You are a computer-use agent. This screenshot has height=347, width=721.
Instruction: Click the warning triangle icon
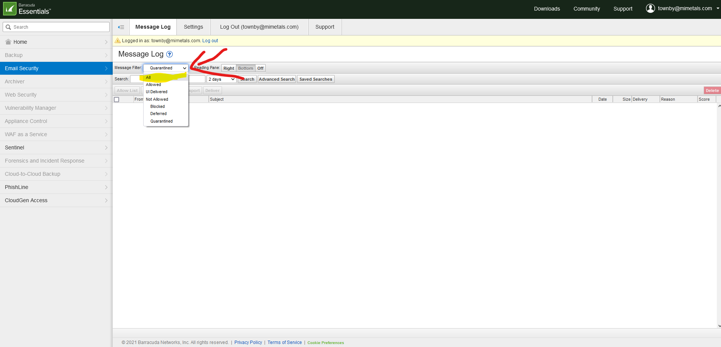tap(118, 41)
